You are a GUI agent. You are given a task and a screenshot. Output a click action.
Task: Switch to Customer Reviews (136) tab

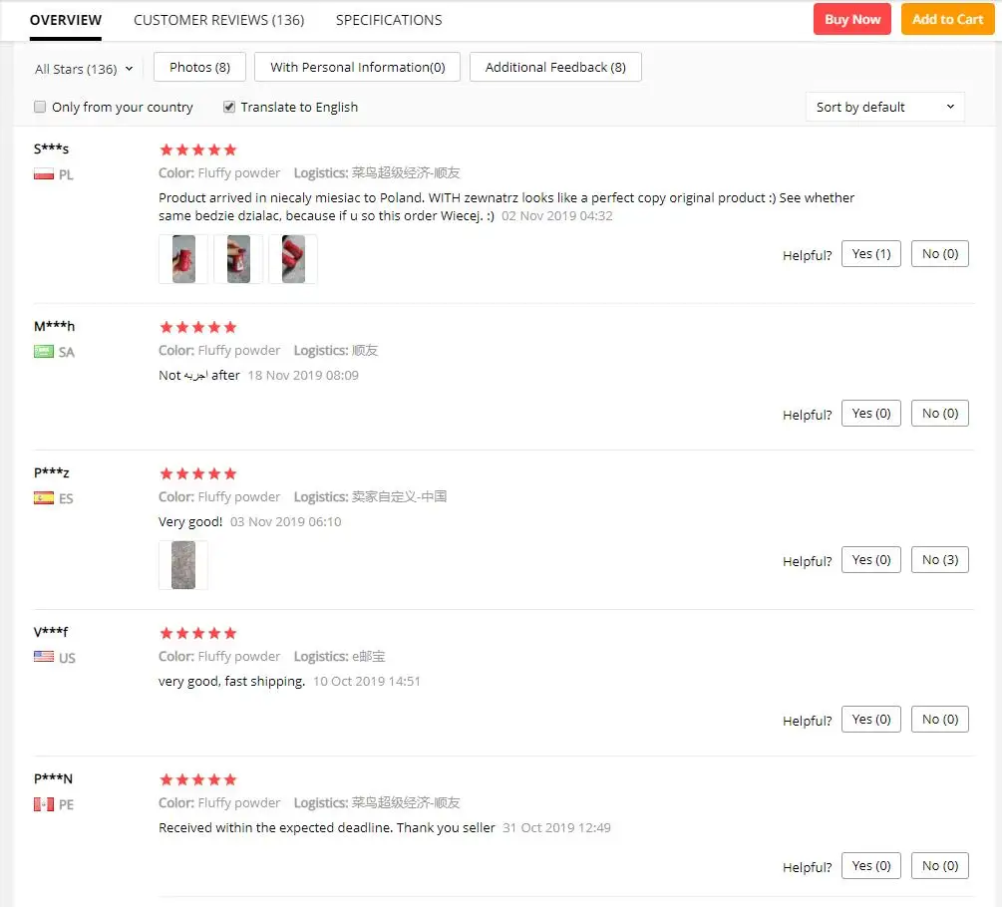coord(219,20)
